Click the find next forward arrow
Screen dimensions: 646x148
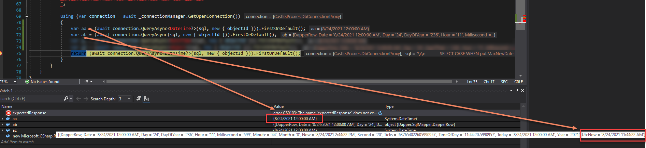click(x=86, y=99)
